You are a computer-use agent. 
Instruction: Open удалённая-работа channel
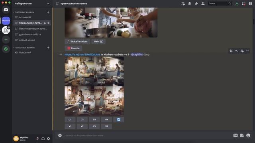[x=32, y=34]
